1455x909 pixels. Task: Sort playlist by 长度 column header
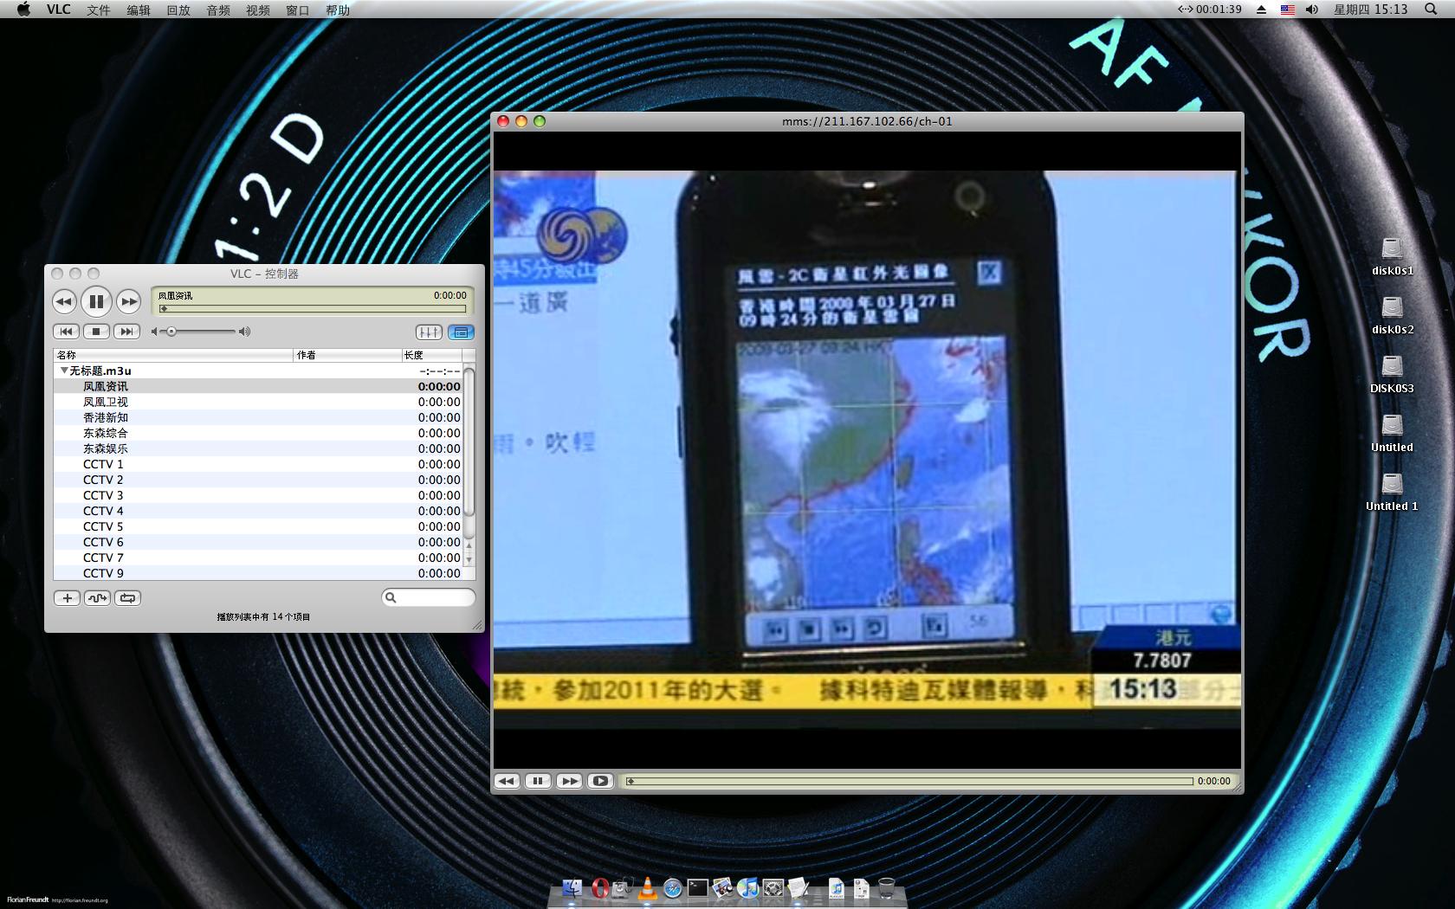click(x=431, y=355)
